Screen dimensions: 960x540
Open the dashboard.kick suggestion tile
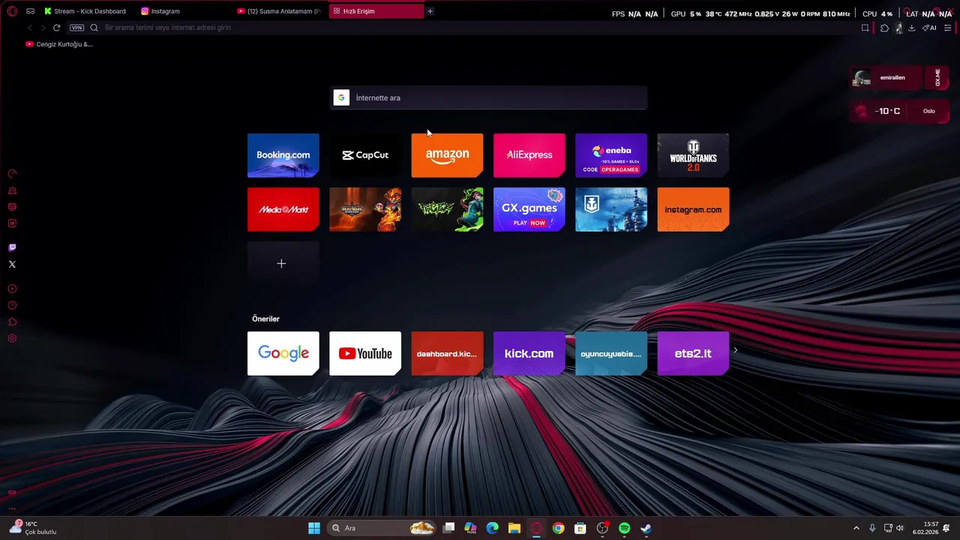click(x=447, y=353)
